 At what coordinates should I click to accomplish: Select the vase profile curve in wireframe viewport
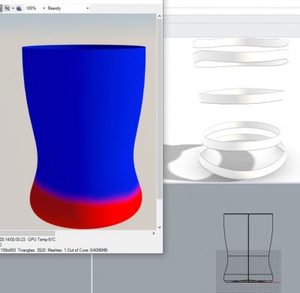coord(226,248)
